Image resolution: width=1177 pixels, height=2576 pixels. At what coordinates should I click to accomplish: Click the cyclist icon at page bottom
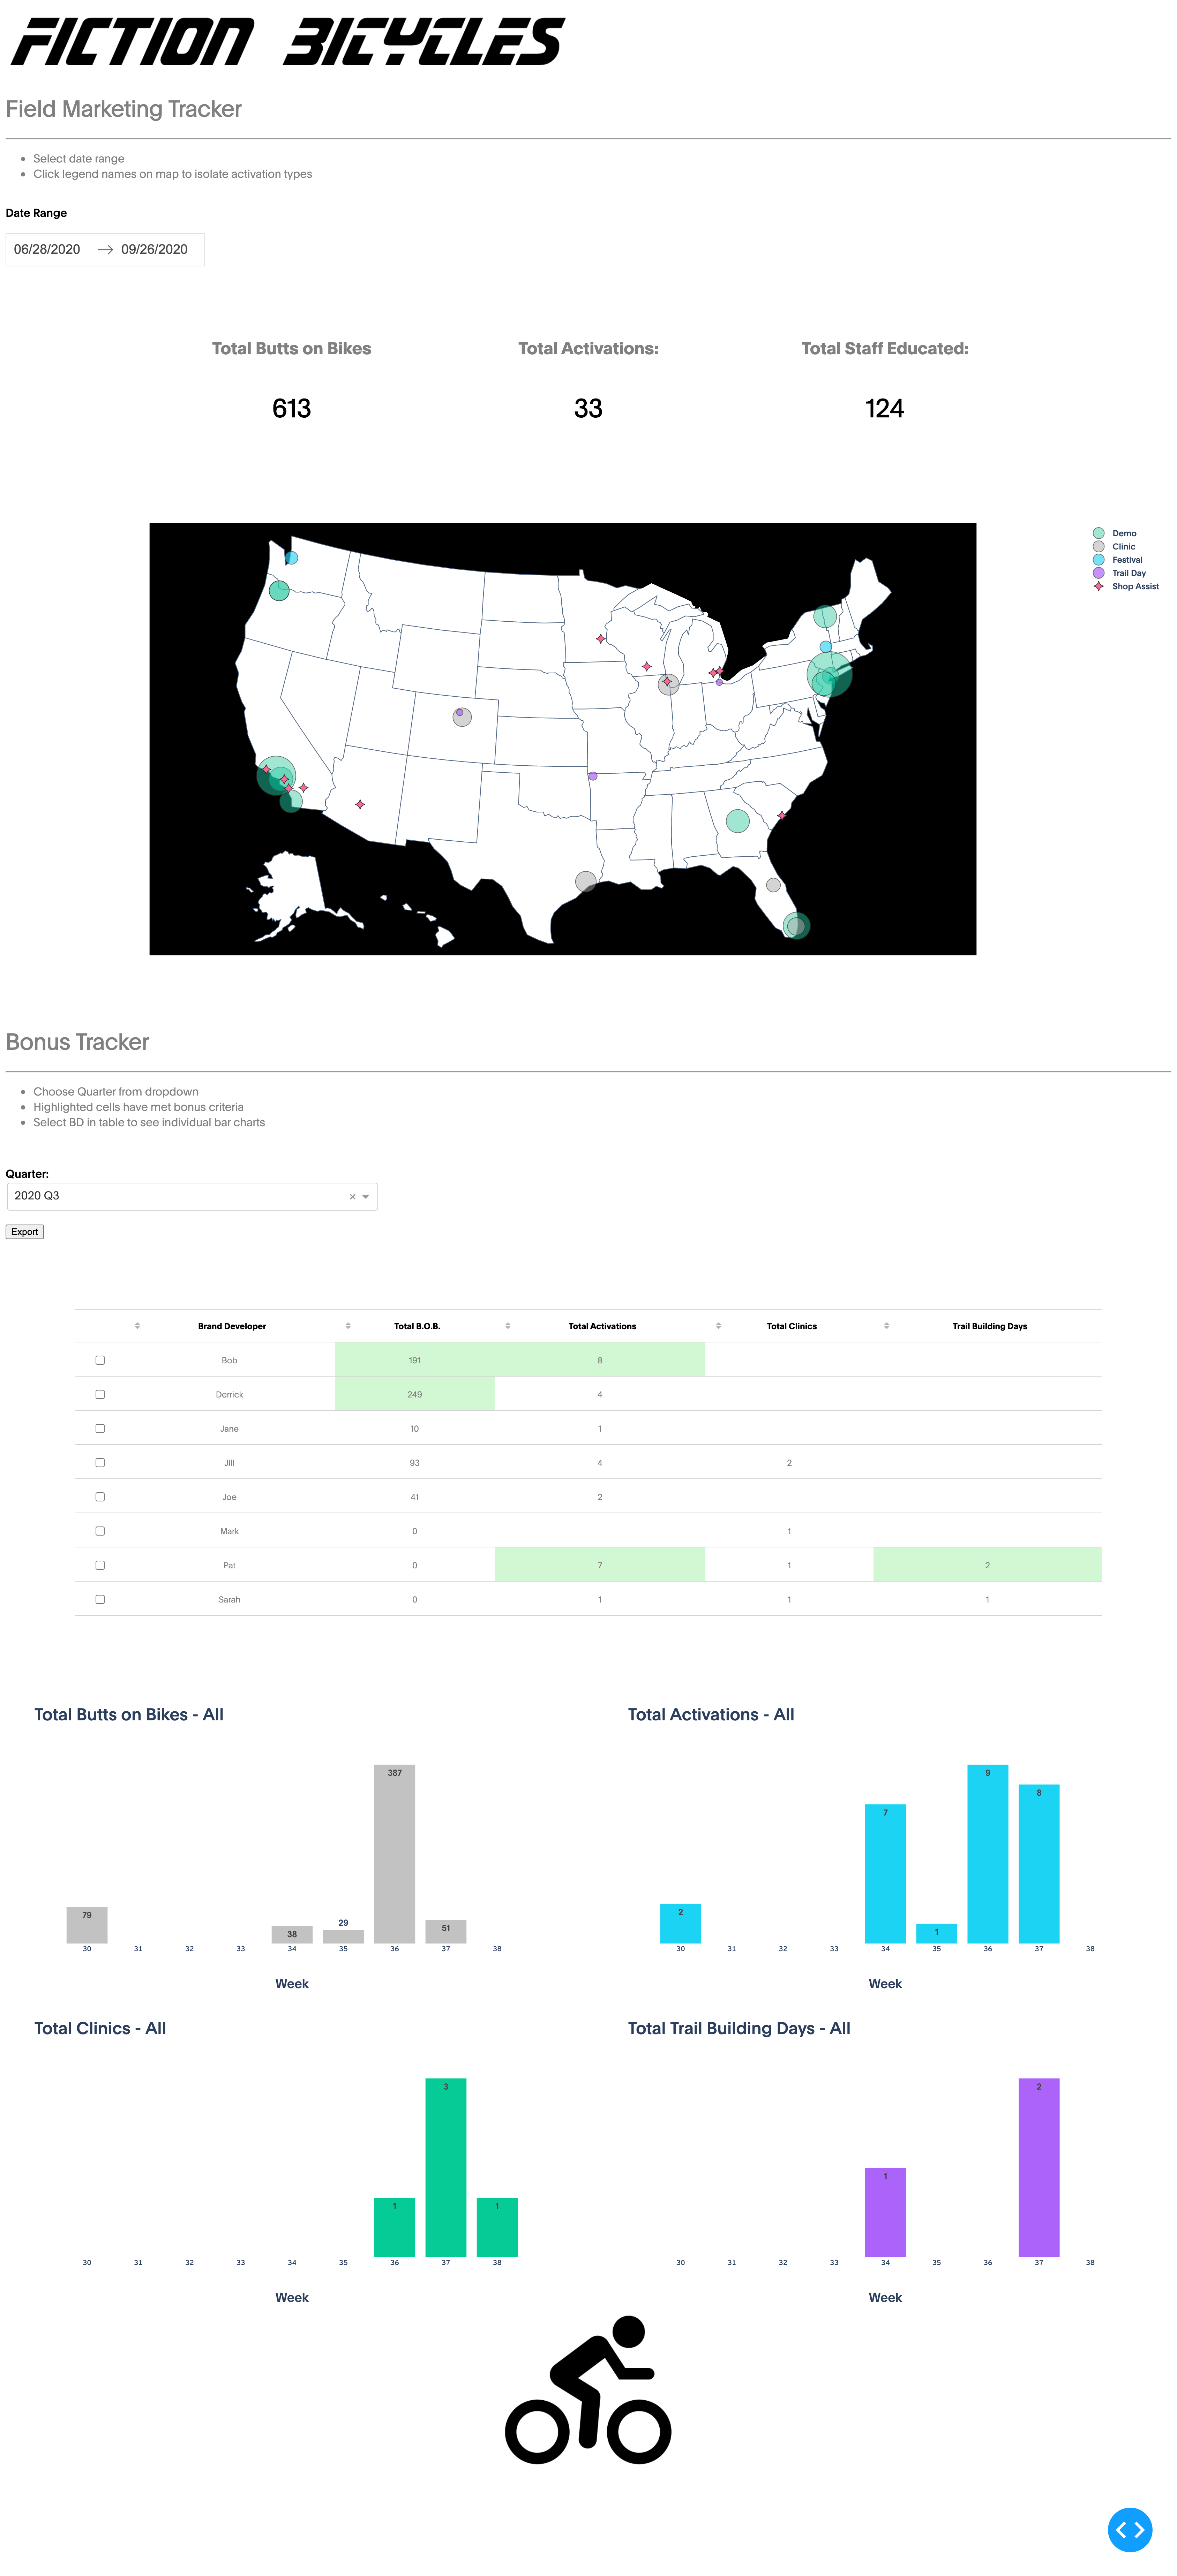[x=587, y=2391]
